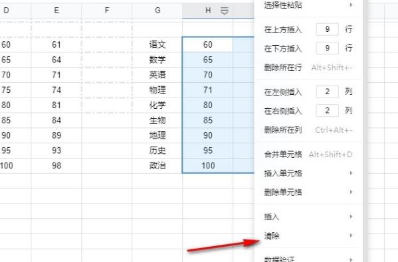Click cell containing 物理
This screenshot has height=262, width=398.
(157, 90)
